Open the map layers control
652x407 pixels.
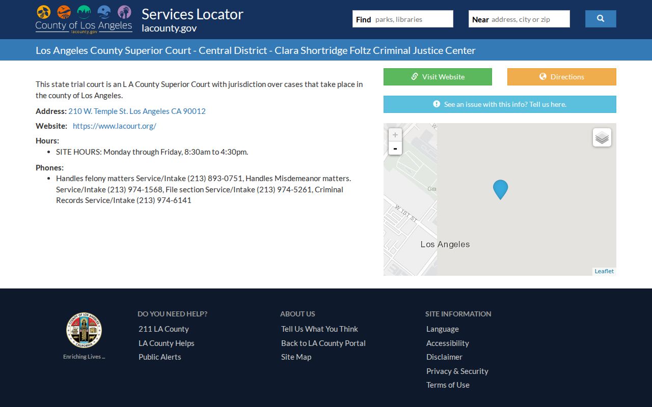602,137
